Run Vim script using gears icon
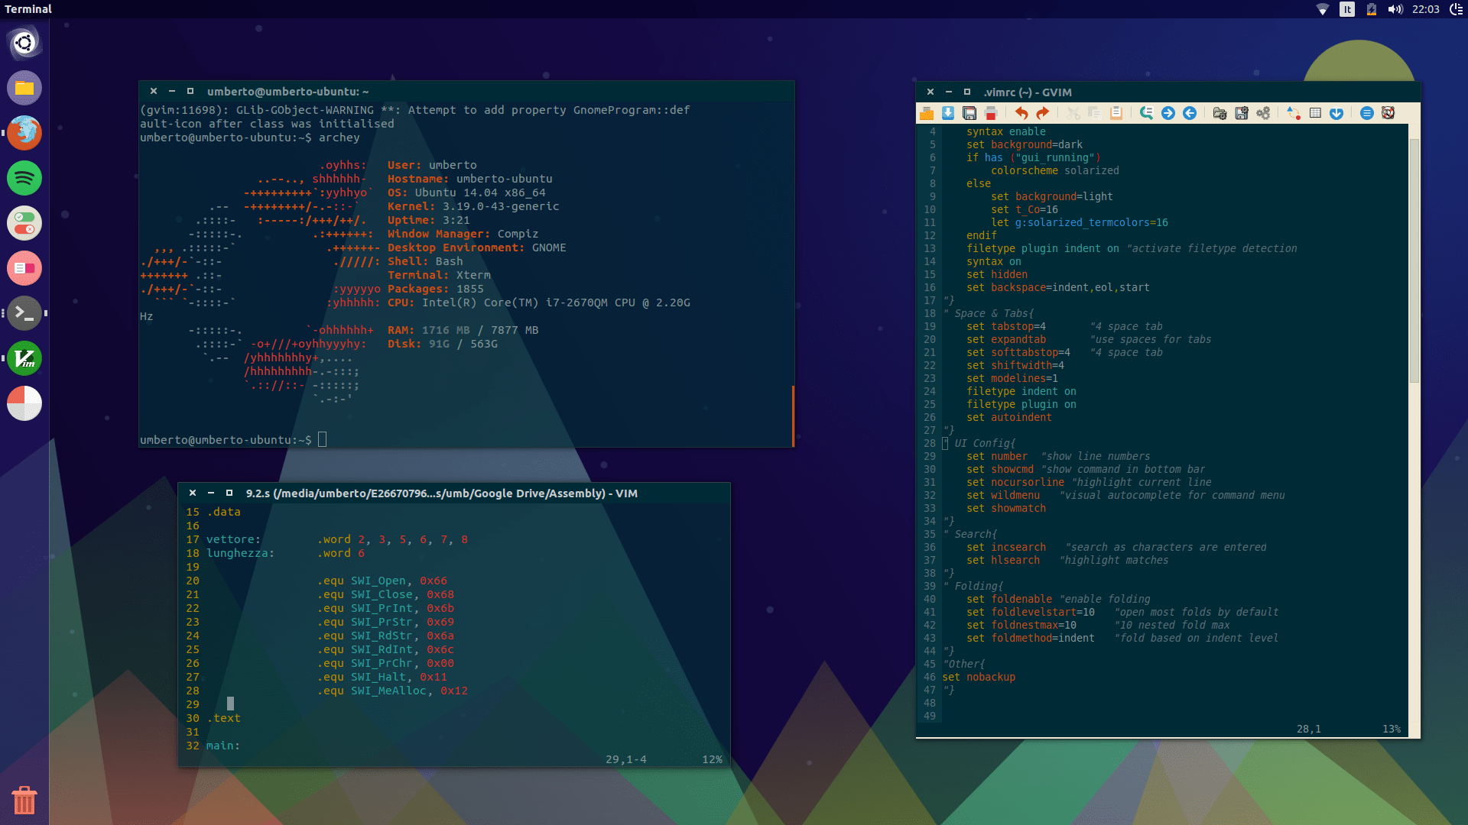Viewport: 1468px width, 825px height. (x=1263, y=113)
